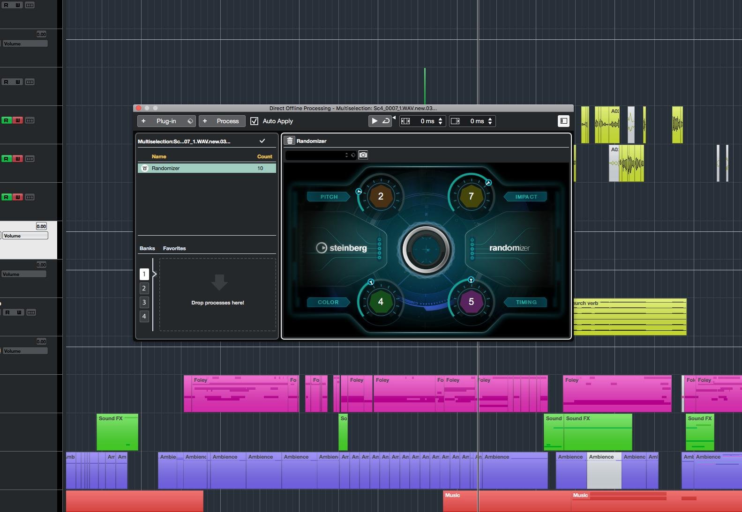Toggle the Randomizer process bypass icon in list

pyautogui.click(x=145, y=168)
